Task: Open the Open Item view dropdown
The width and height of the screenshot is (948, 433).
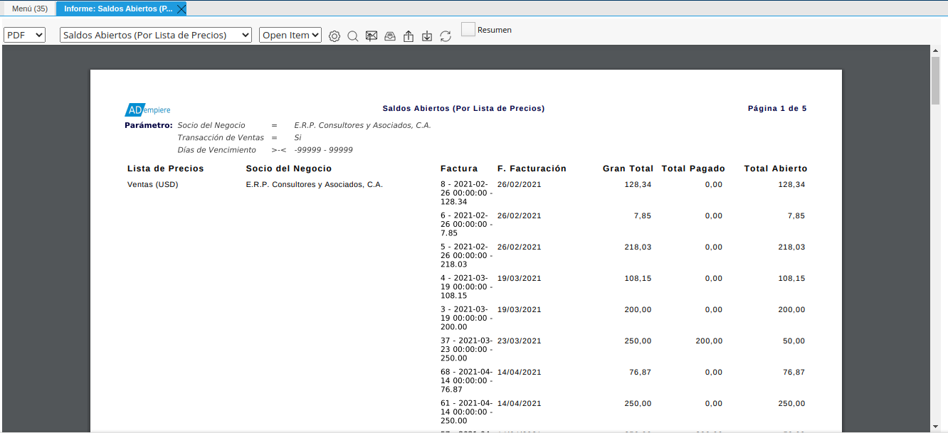Action: (290, 35)
